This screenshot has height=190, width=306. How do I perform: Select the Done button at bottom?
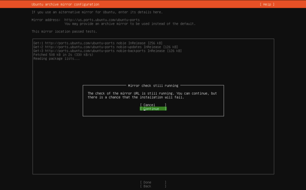tap(153, 182)
